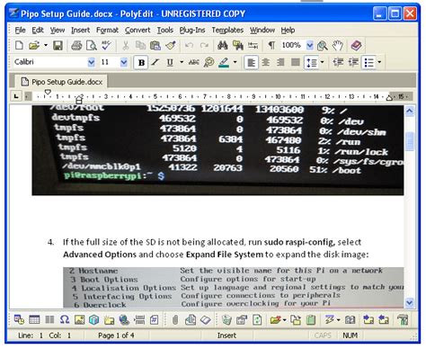The height and width of the screenshot is (349, 426).
Task: Run the spell check (ABC checkmark) icon
Action: click(x=106, y=46)
